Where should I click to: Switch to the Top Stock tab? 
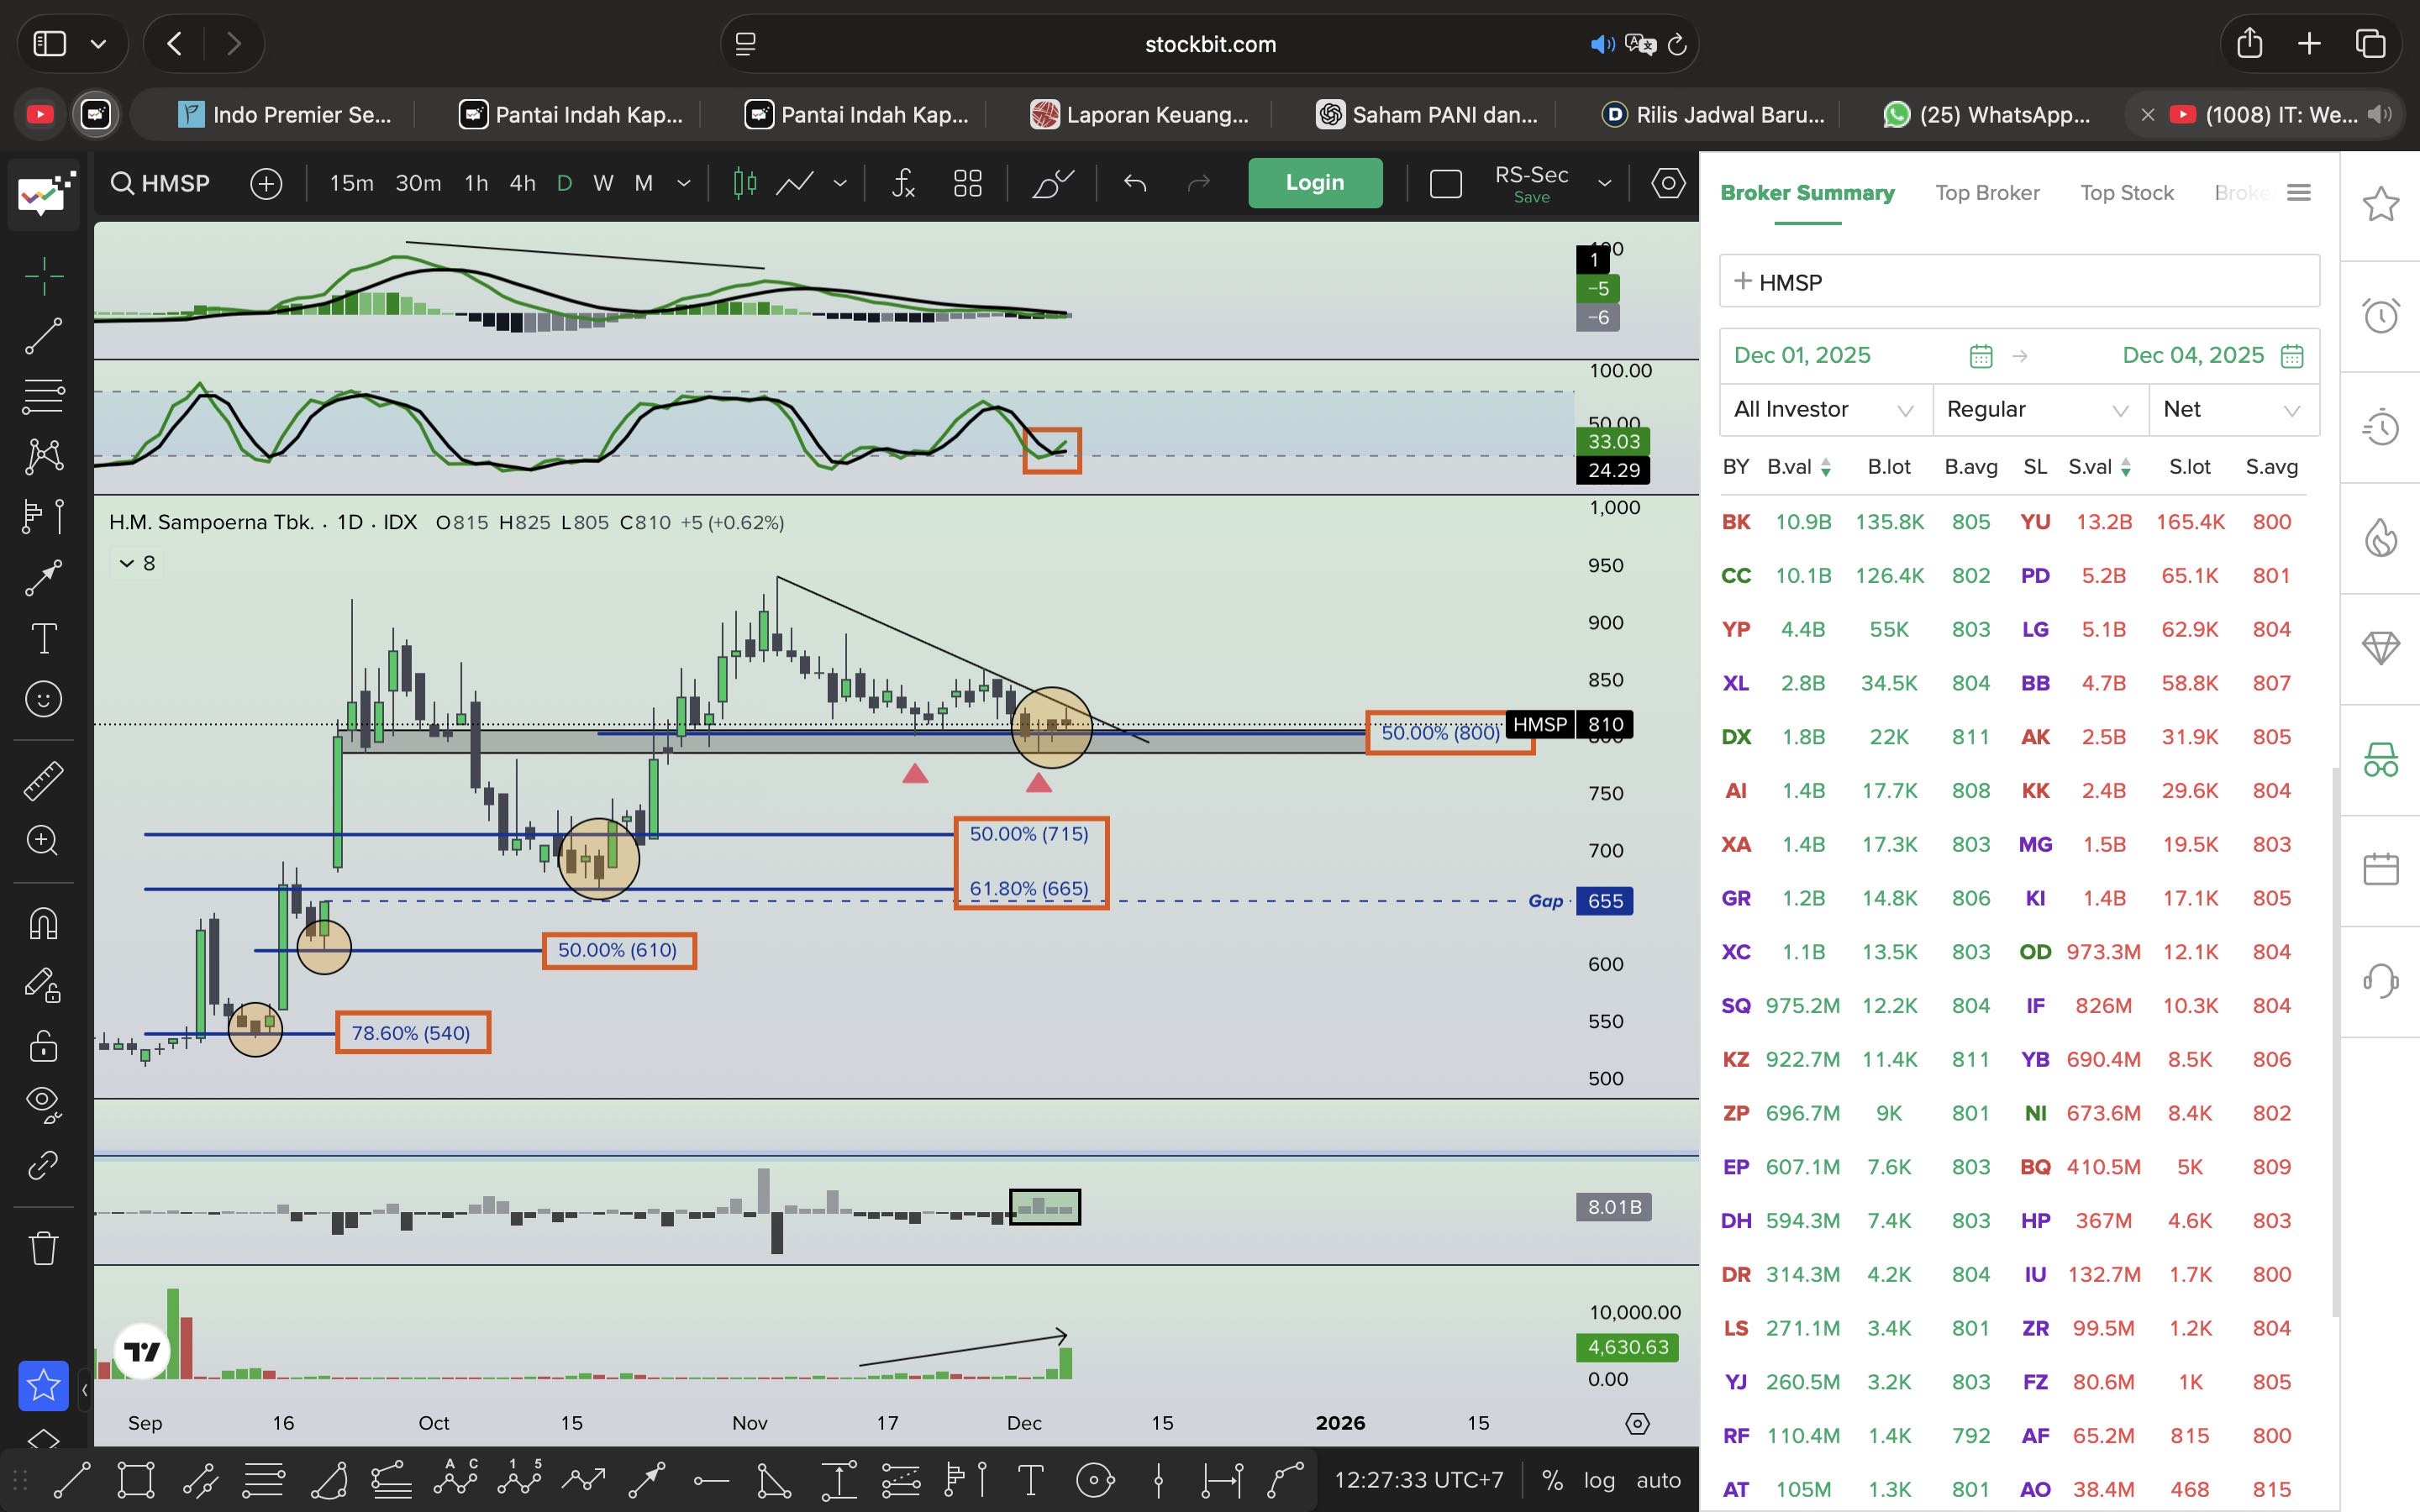[2126, 193]
